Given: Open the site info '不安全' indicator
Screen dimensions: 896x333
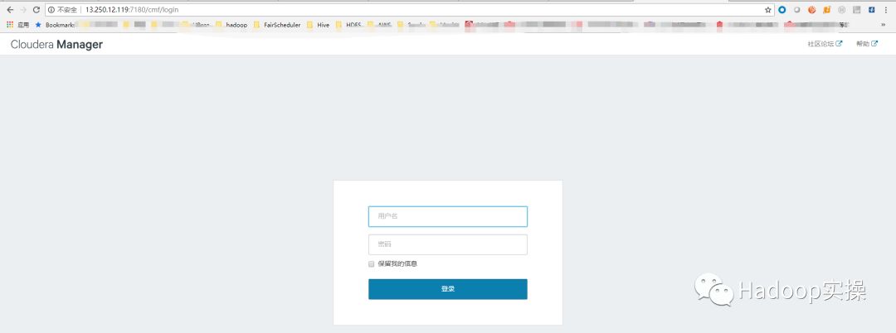Looking at the screenshot, I should (63, 10).
